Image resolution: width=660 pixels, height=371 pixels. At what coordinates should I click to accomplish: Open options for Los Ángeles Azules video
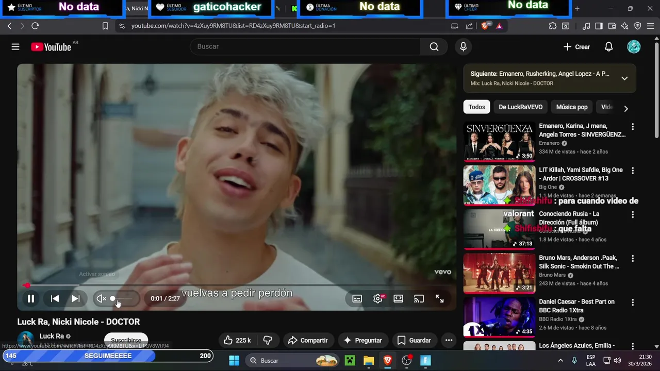click(633, 346)
